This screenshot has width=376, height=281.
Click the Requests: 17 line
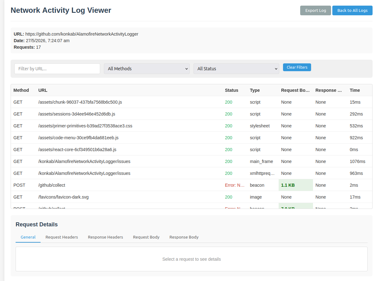point(27,47)
